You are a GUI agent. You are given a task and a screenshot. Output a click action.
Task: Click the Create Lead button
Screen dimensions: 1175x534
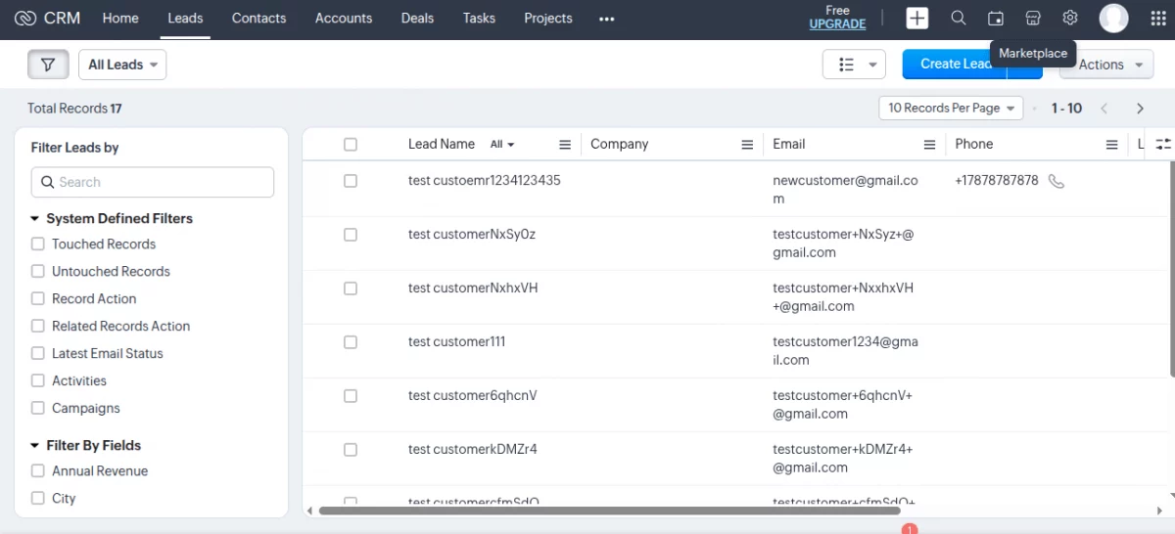point(954,65)
